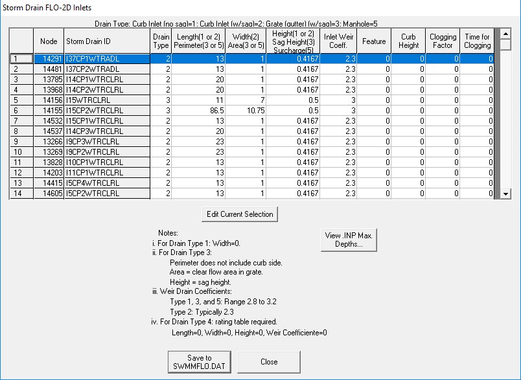Click the Storm Drain ID column header
The height and width of the screenshot is (380, 521).
coord(107,41)
